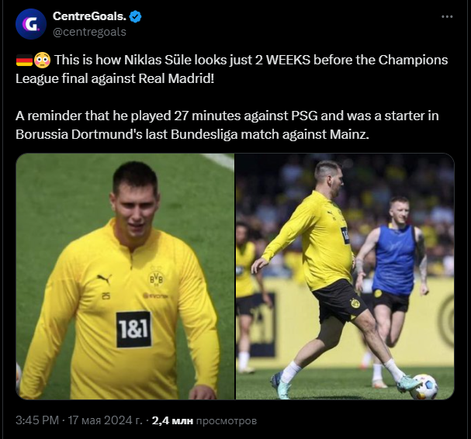Click the flushed face emoji
The image size is (471, 439).
click(43, 60)
